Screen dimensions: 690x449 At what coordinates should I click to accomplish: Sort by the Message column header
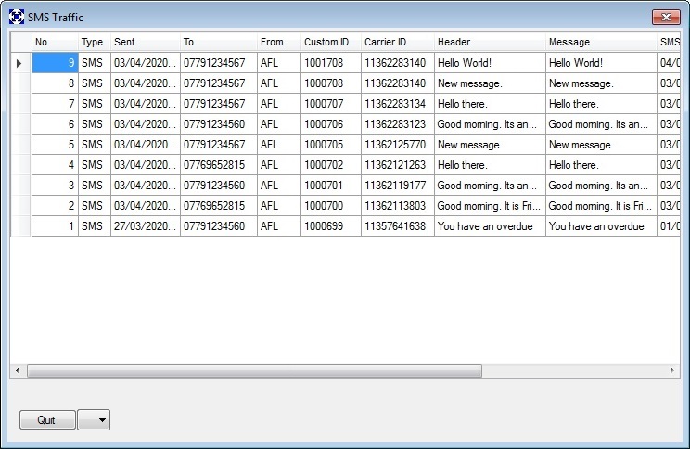point(601,43)
